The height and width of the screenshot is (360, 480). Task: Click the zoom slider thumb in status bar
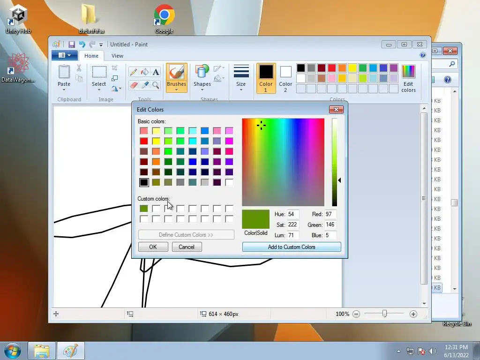point(384,314)
